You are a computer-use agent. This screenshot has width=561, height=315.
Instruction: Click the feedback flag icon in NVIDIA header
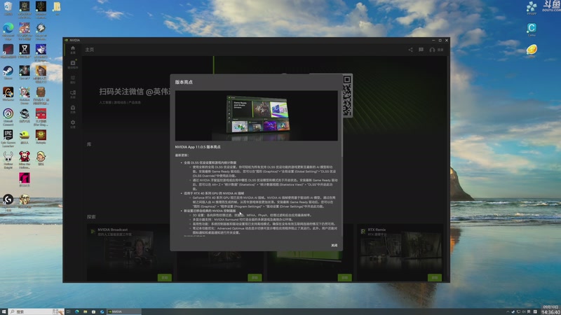(421, 50)
